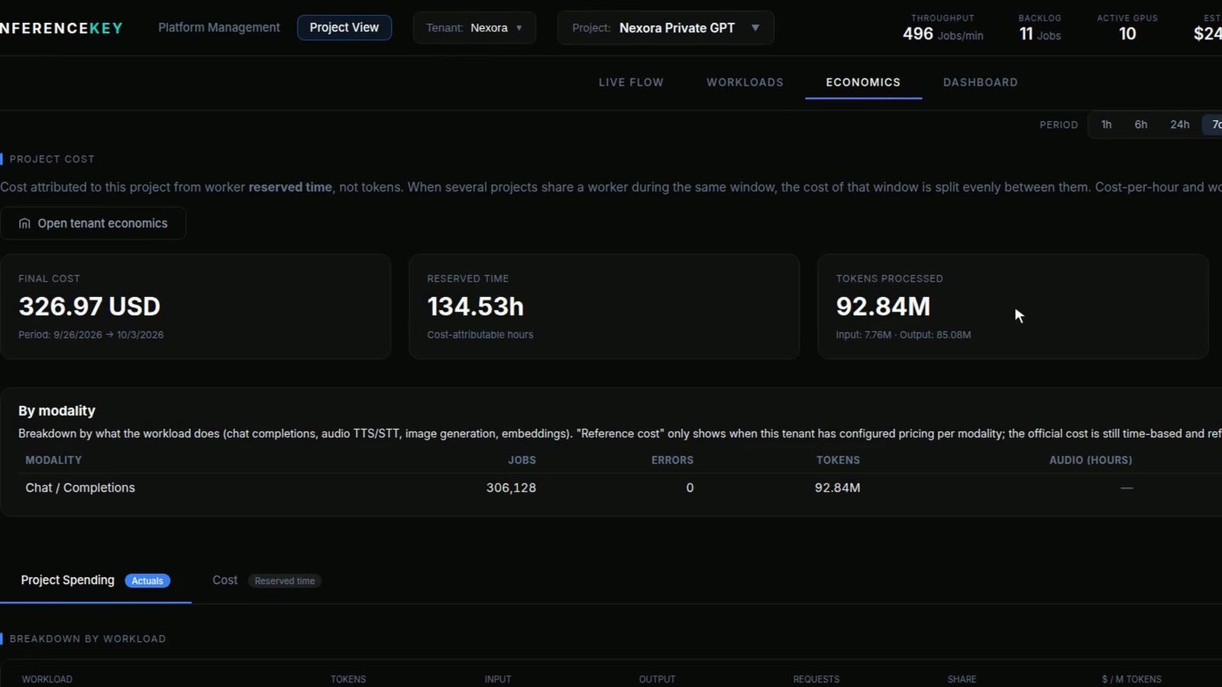Click the 134.53h reserved time value

point(475,307)
